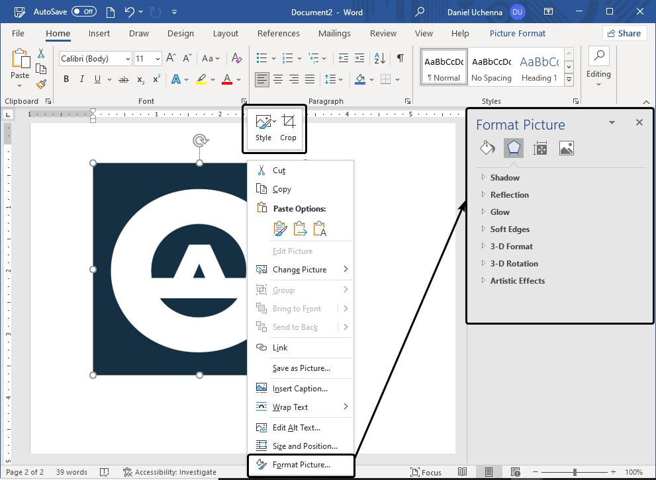The image size is (656, 480).
Task: Select the Crop tool in mini toolbar
Action: pos(288,126)
